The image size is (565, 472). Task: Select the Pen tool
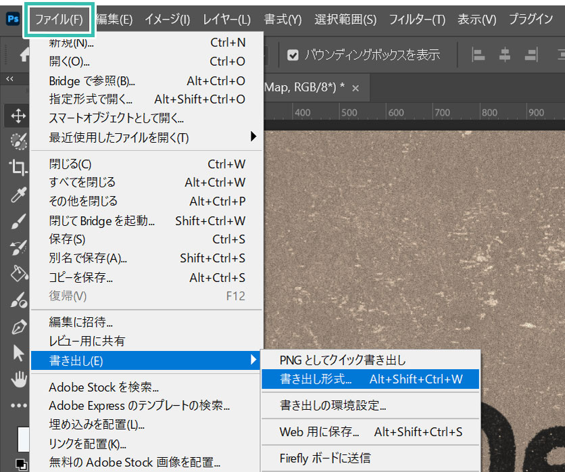(19, 327)
